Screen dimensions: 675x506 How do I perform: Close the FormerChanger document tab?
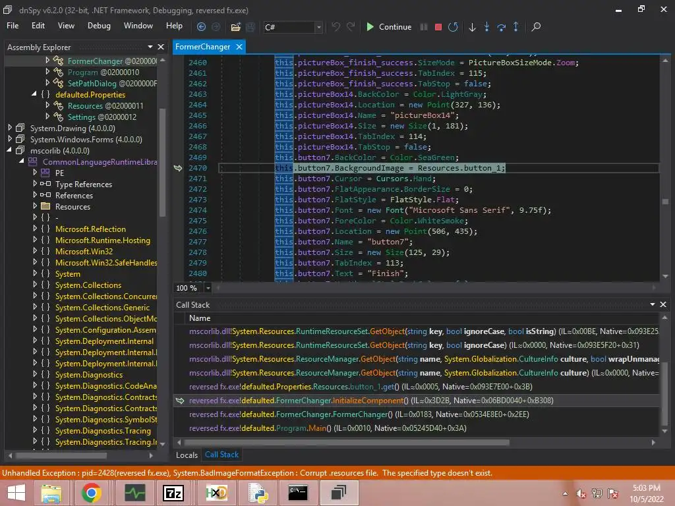pyautogui.click(x=239, y=47)
